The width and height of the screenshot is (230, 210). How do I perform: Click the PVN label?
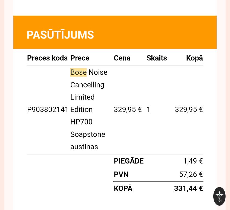point(121,174)
